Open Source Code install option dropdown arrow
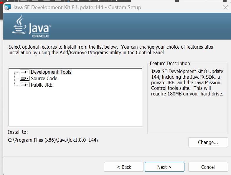Image resolution: width=231 pixels, height=175 pixels. [27, 78]
